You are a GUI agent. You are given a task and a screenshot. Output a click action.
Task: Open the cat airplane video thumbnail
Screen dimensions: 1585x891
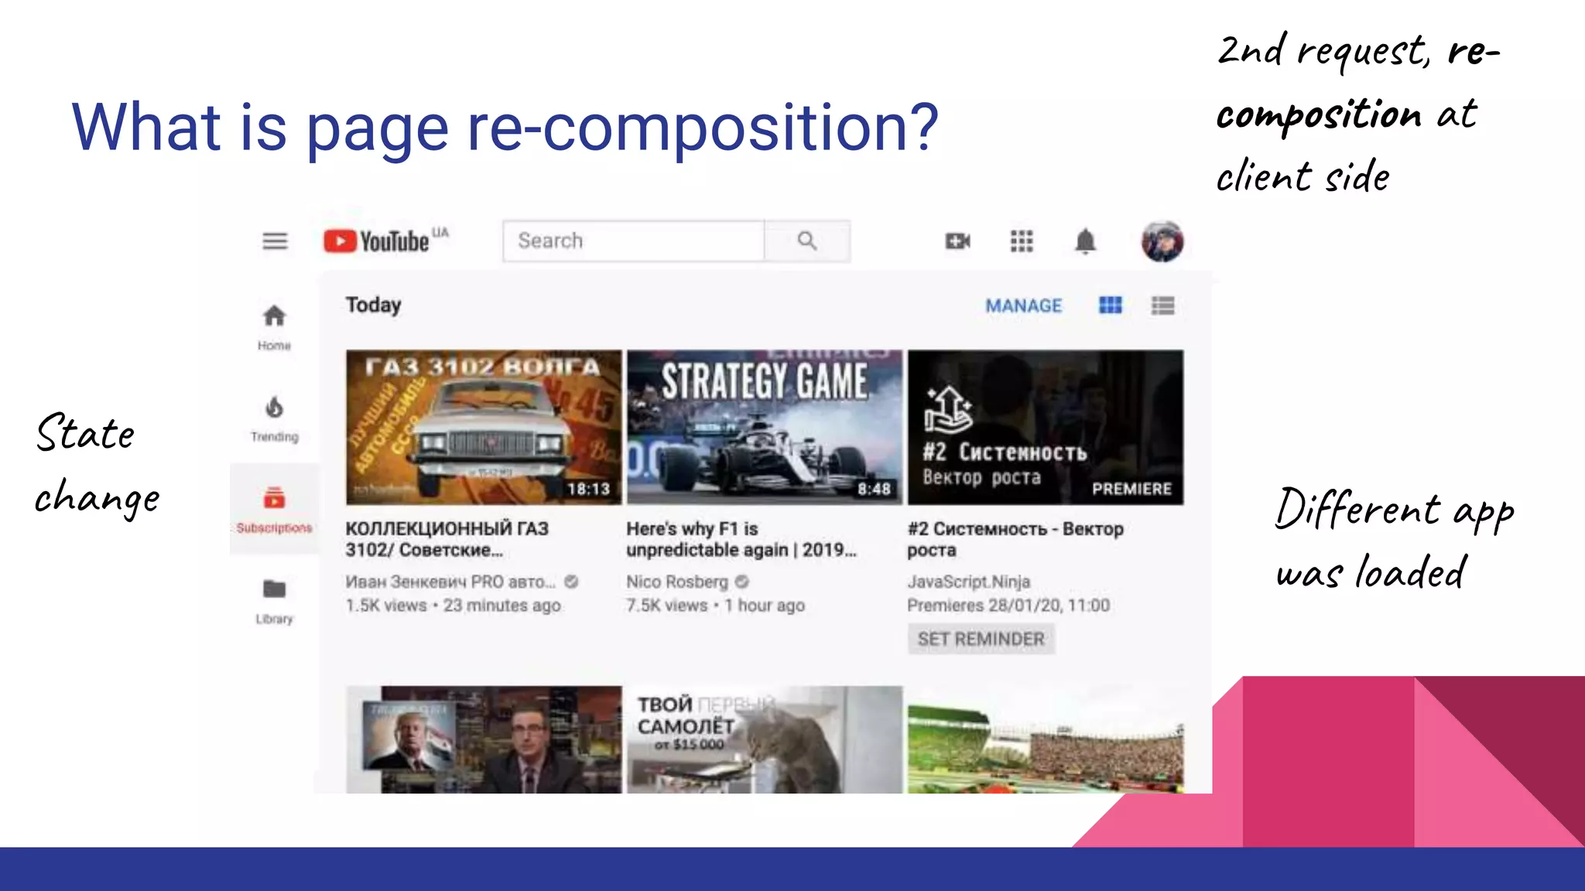pyautogui.click(x=765, y=739)
